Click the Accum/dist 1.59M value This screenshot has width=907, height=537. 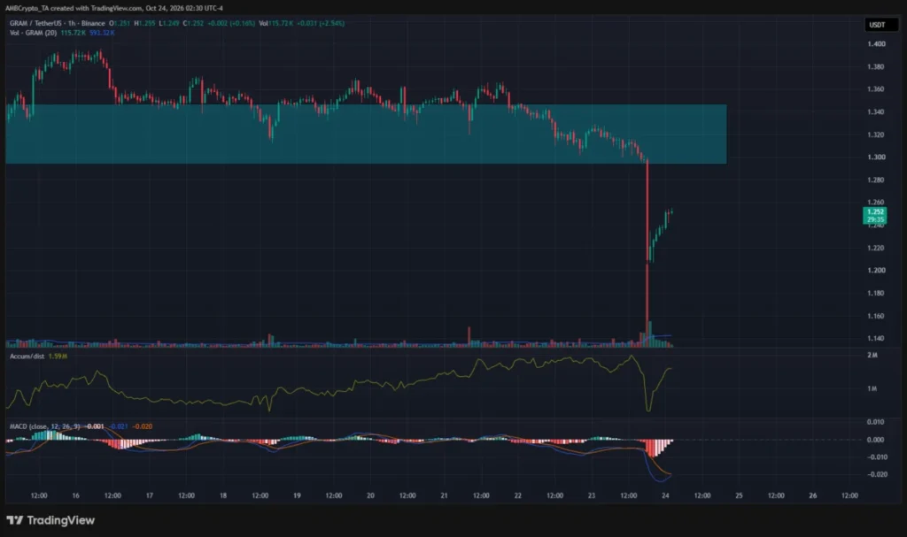58,356
